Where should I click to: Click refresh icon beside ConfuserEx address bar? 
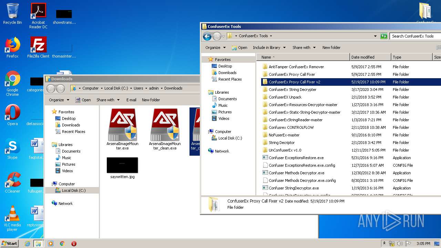[x=384, y=36]
